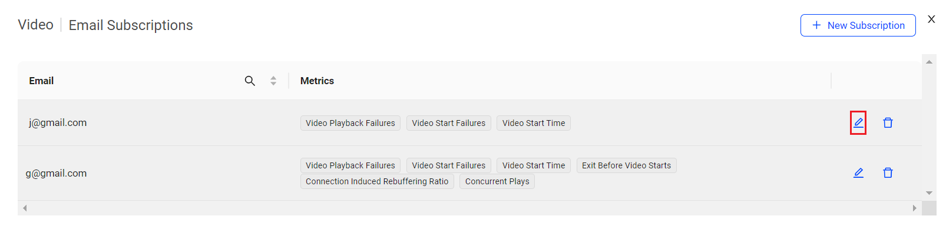The width and height of the screenshot is (946, 229).
Task: Click Video Start Time in j@gmail.com row
Action: pyautogui.click(x=534, y=123)
